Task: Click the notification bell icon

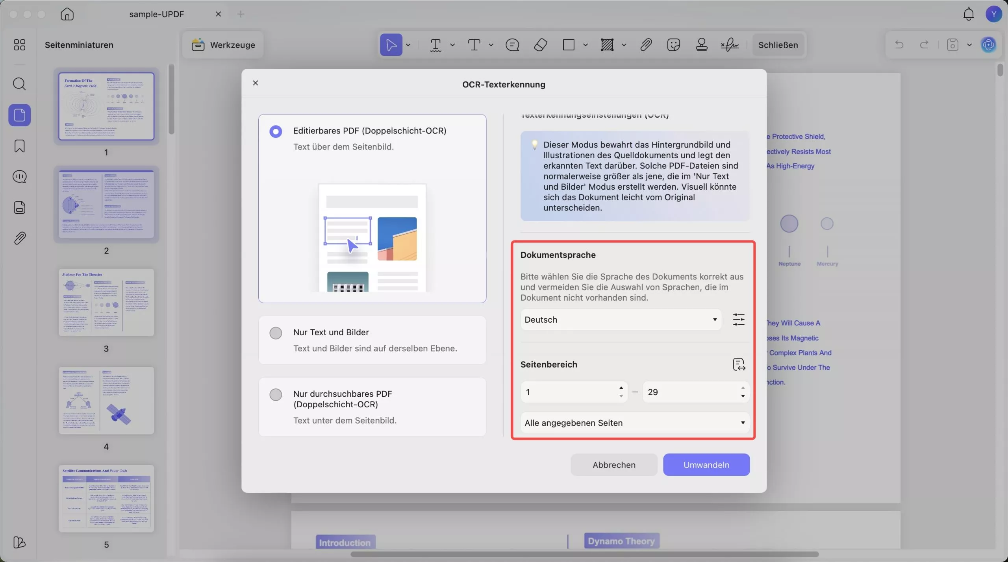Action: pos(968,14)
